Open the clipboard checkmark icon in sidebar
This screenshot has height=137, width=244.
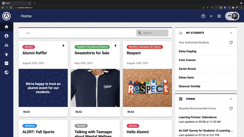[7, 63]
